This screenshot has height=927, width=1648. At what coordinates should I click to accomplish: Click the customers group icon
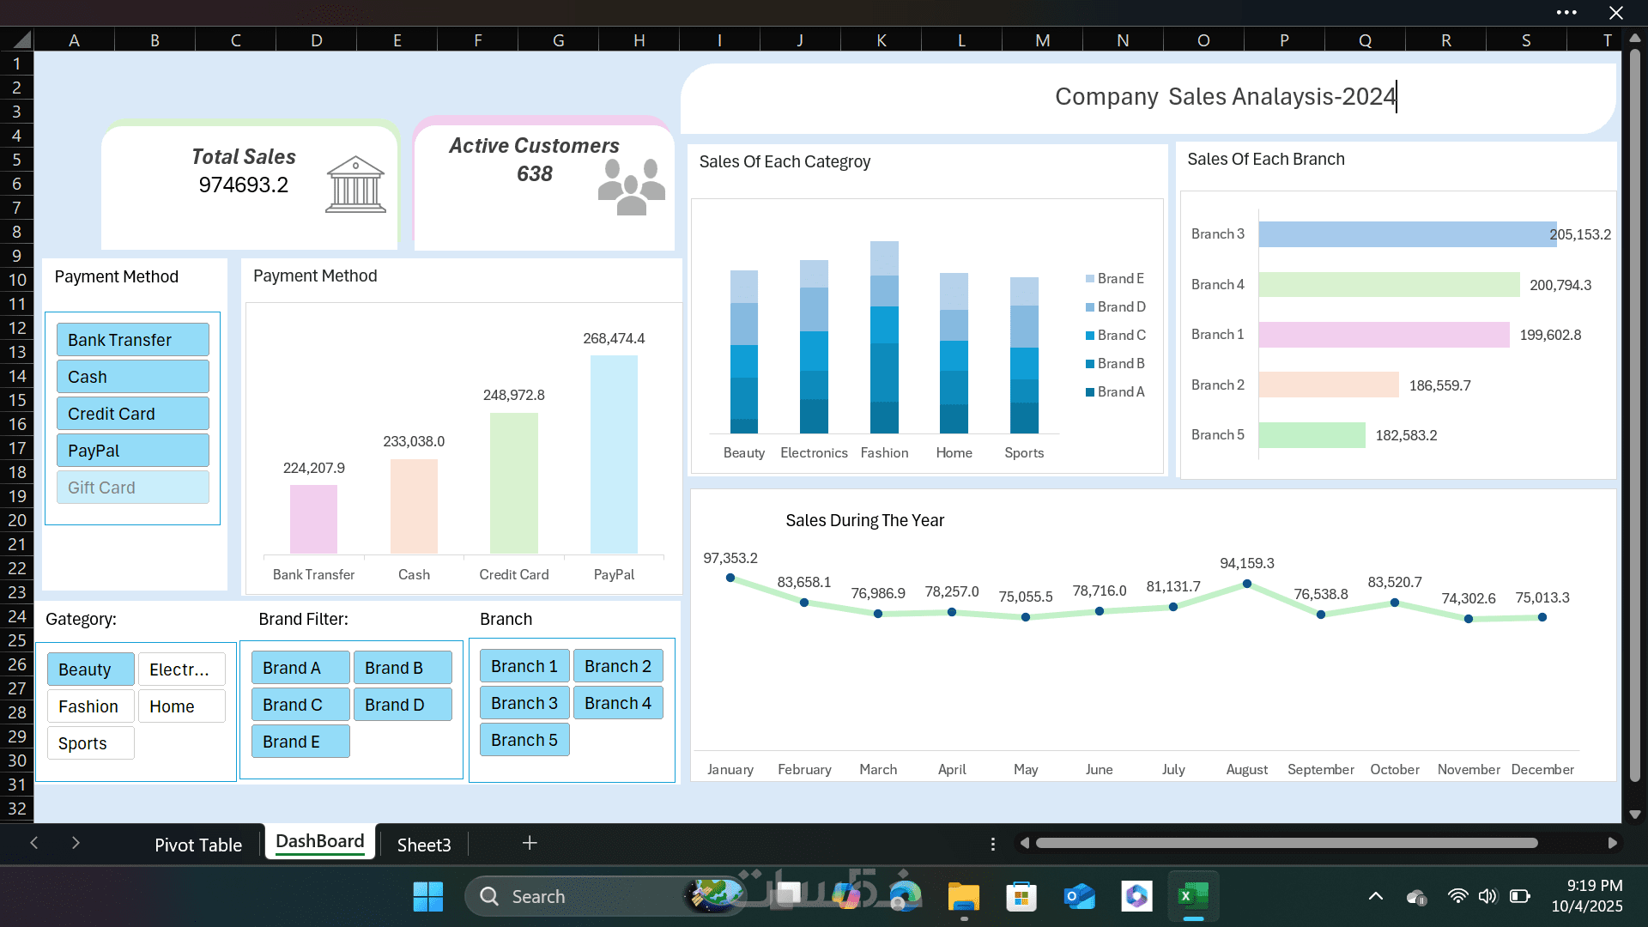click(631, 187)
